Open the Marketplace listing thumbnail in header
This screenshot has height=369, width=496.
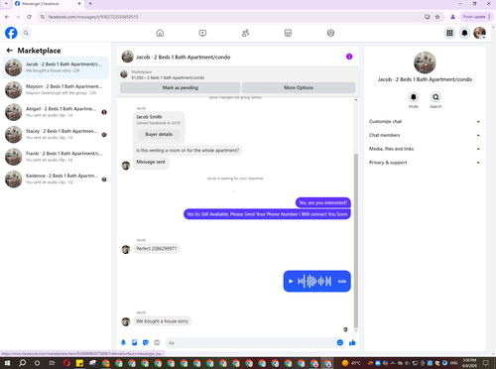[x=124, y=74]
